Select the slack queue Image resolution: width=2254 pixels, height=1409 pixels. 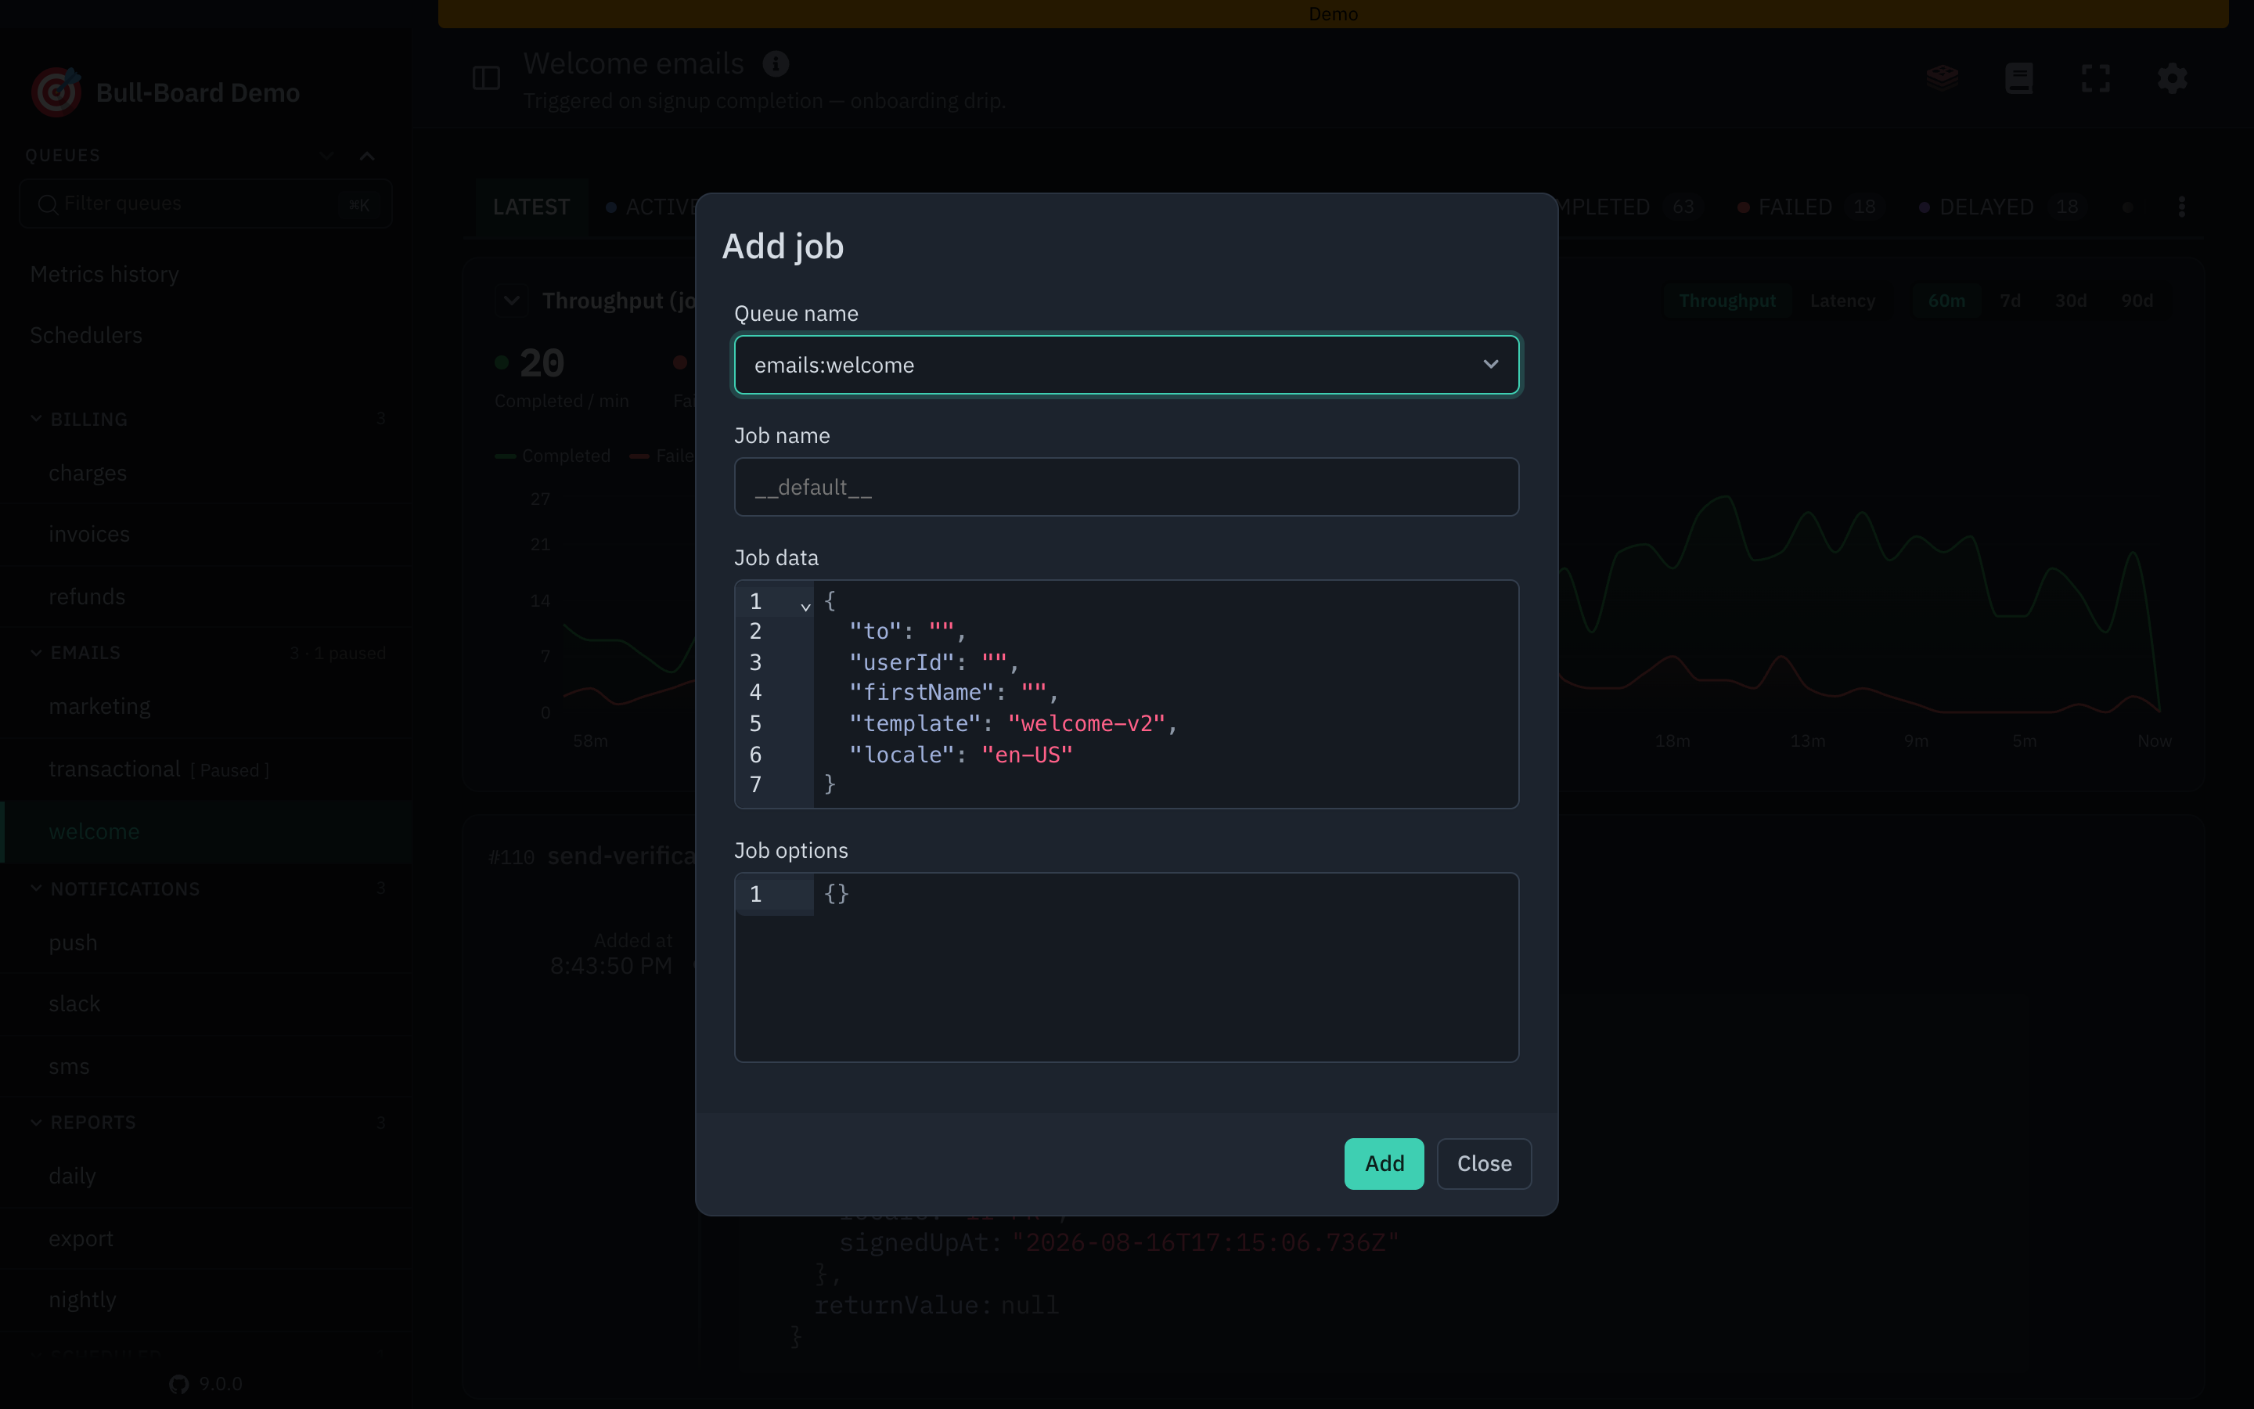pos(205,1004)
